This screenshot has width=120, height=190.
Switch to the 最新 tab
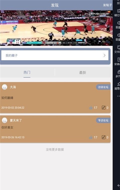click(82, 72)
